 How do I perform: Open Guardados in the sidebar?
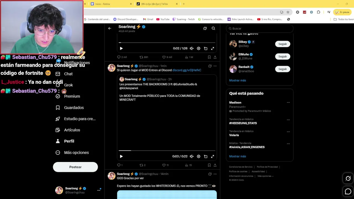[x=70, y=108]
